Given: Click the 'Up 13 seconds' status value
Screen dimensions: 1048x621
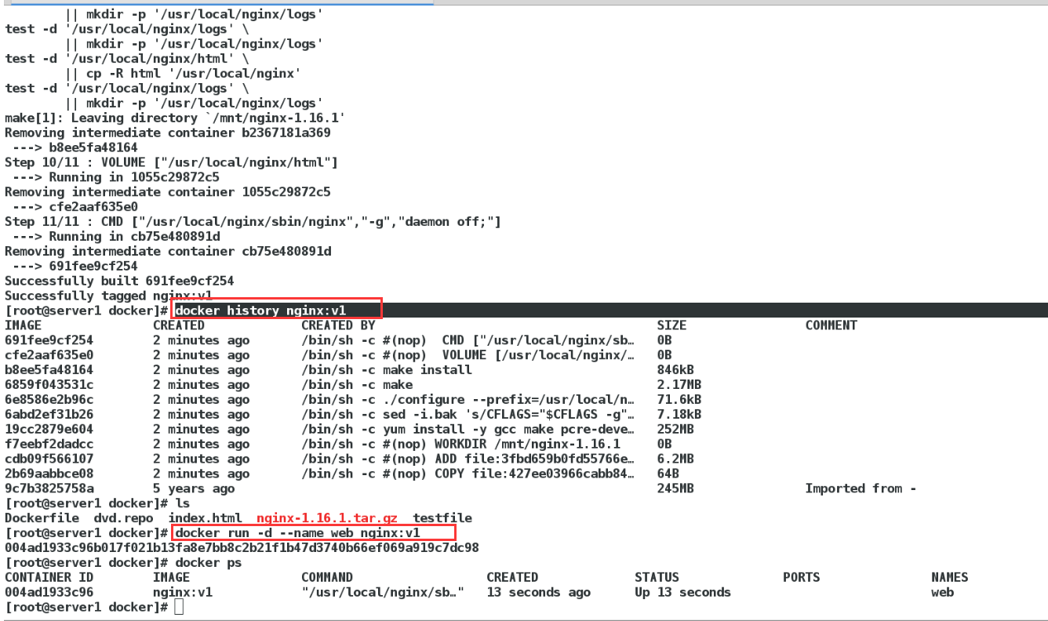Looking at the screenshot, I should 683,593.
